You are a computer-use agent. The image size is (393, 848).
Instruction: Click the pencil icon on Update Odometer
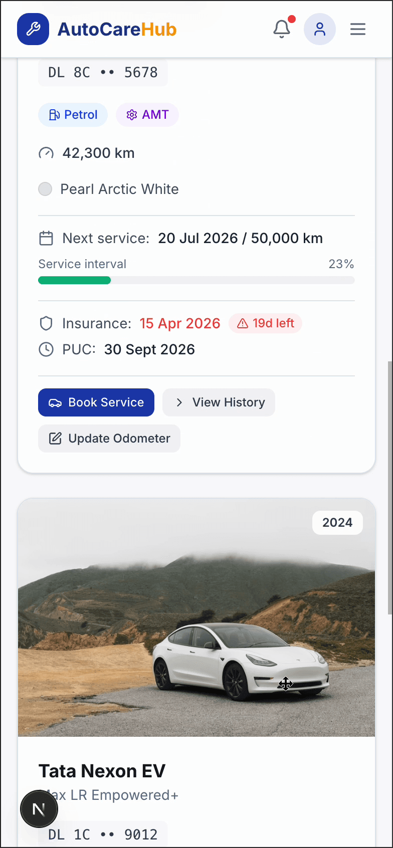click(x=55, y=438)
